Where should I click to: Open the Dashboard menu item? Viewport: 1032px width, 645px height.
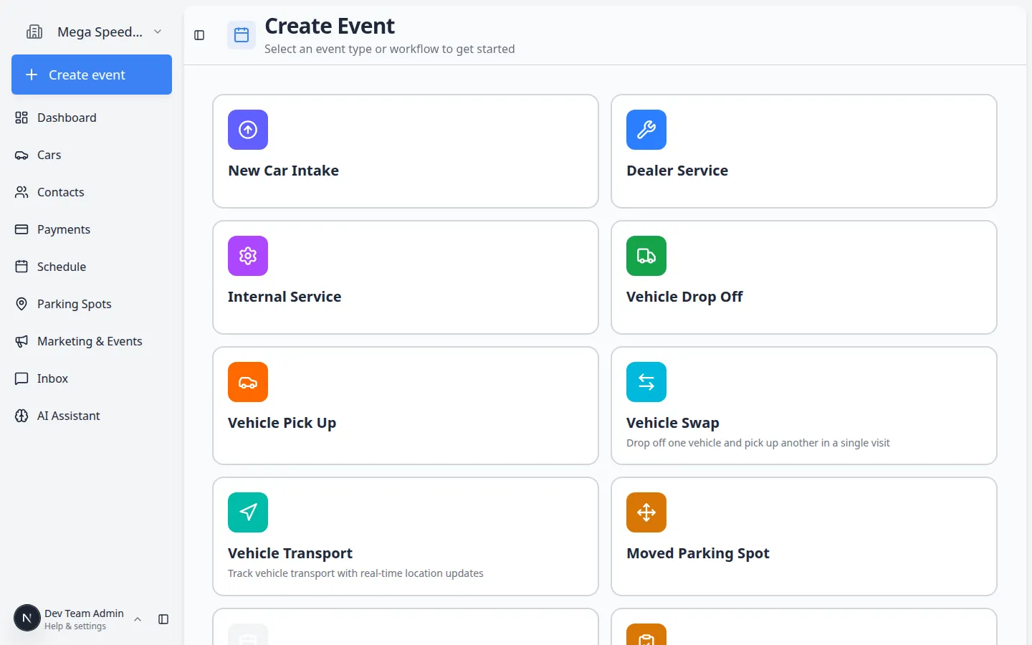(x=92, y=118)
